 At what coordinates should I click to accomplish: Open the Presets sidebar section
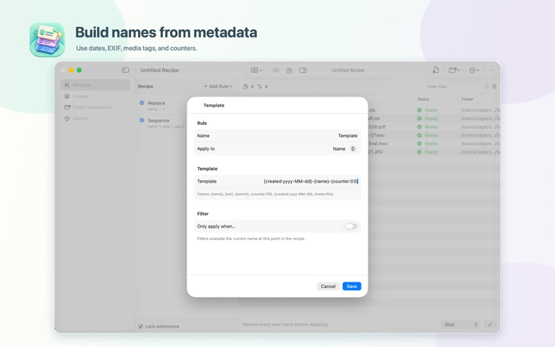point(95,96)
